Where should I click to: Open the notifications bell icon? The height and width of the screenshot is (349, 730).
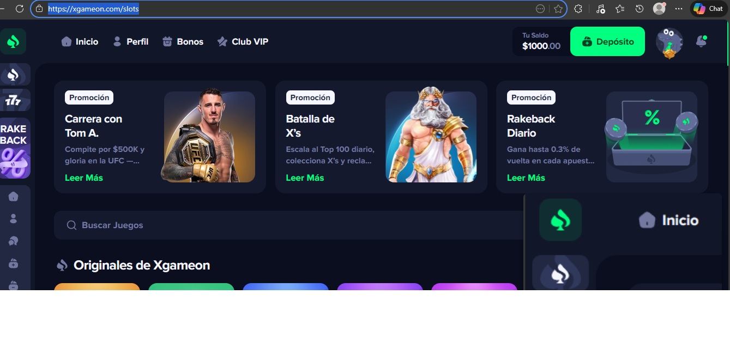point(702,41)
